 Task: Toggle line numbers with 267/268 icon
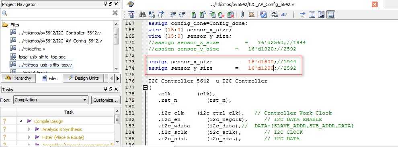point(275,14)
